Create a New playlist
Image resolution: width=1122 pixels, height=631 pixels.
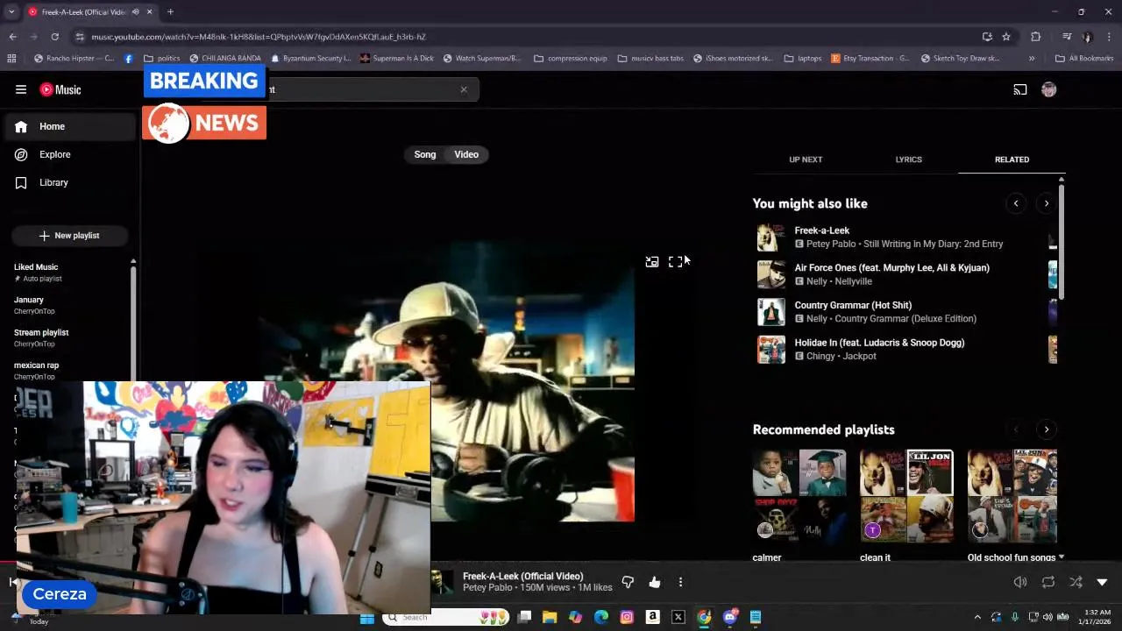69,236
